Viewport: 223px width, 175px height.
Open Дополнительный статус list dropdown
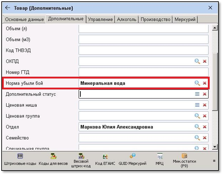point(197,94)
